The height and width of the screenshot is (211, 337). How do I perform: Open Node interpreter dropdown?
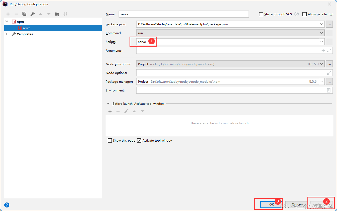coord(322,64)
